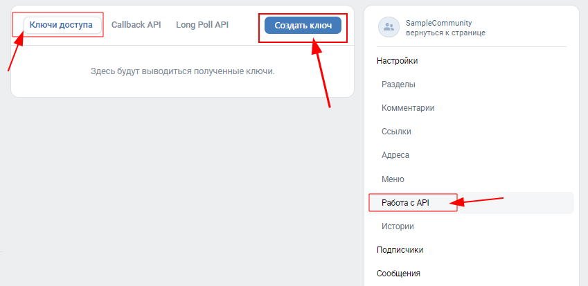
Task: Open the Ключи доступа tab
Action: coord(61,25)
